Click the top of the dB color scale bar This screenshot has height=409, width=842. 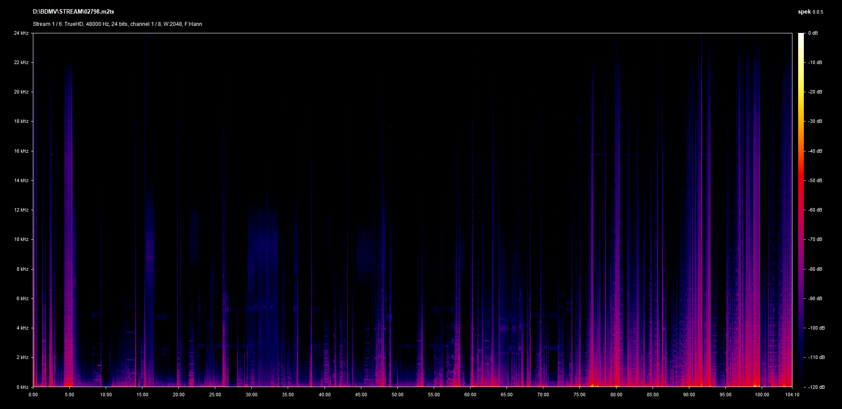[x=801, y=35]
